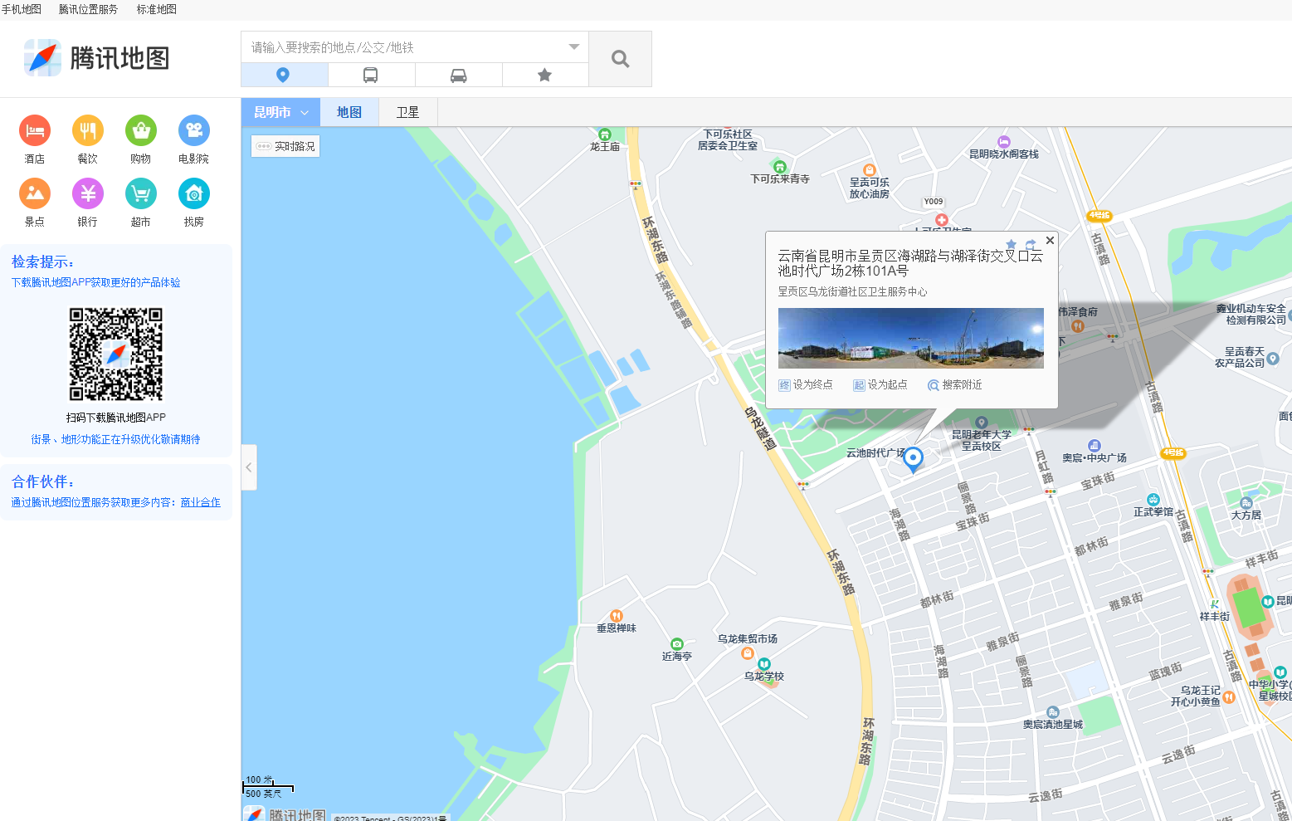The height and width of the screenshot is (821, 1292).
Task: Click the 乌龙集贸市场 market marker
Action: 748,653
